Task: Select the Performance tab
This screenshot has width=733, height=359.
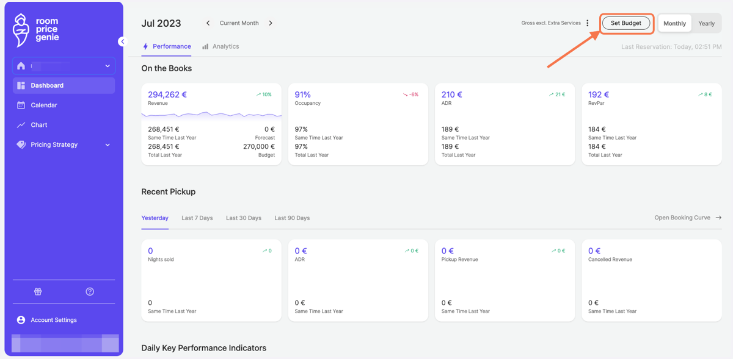Action: (166, 46)
